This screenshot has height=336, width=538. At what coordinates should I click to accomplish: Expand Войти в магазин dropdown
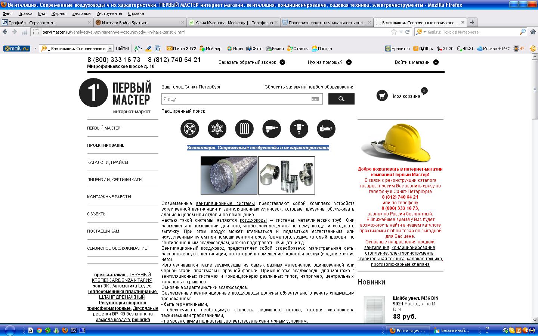436,62
